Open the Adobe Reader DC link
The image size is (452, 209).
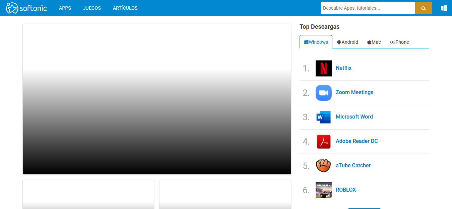tap(357, 141)
